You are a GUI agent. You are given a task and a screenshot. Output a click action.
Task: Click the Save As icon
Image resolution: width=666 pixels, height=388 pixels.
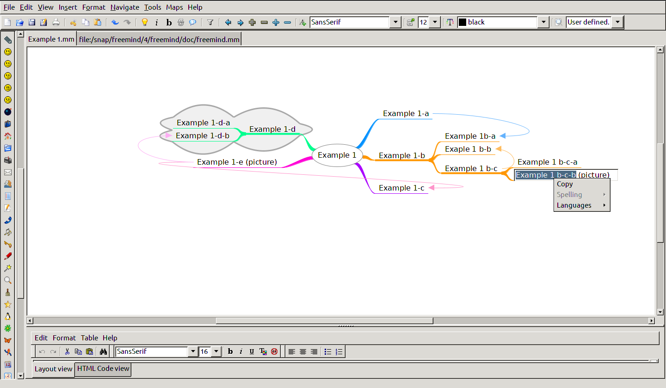[43, 22]
